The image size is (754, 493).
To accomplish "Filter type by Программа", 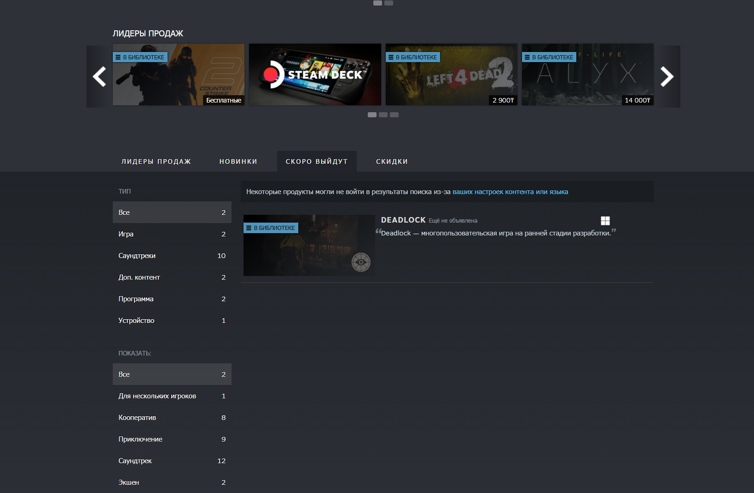I will [x=172, y=299].
